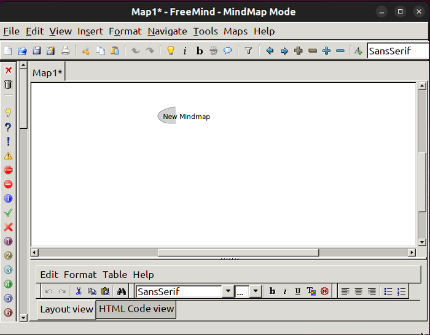Open the note editor Table menu
The height and width of the screenshot is (335, 430).
coord(115,274)
